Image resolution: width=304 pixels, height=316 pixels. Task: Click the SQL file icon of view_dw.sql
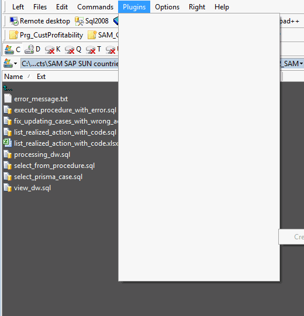click(x=8, y=188)
